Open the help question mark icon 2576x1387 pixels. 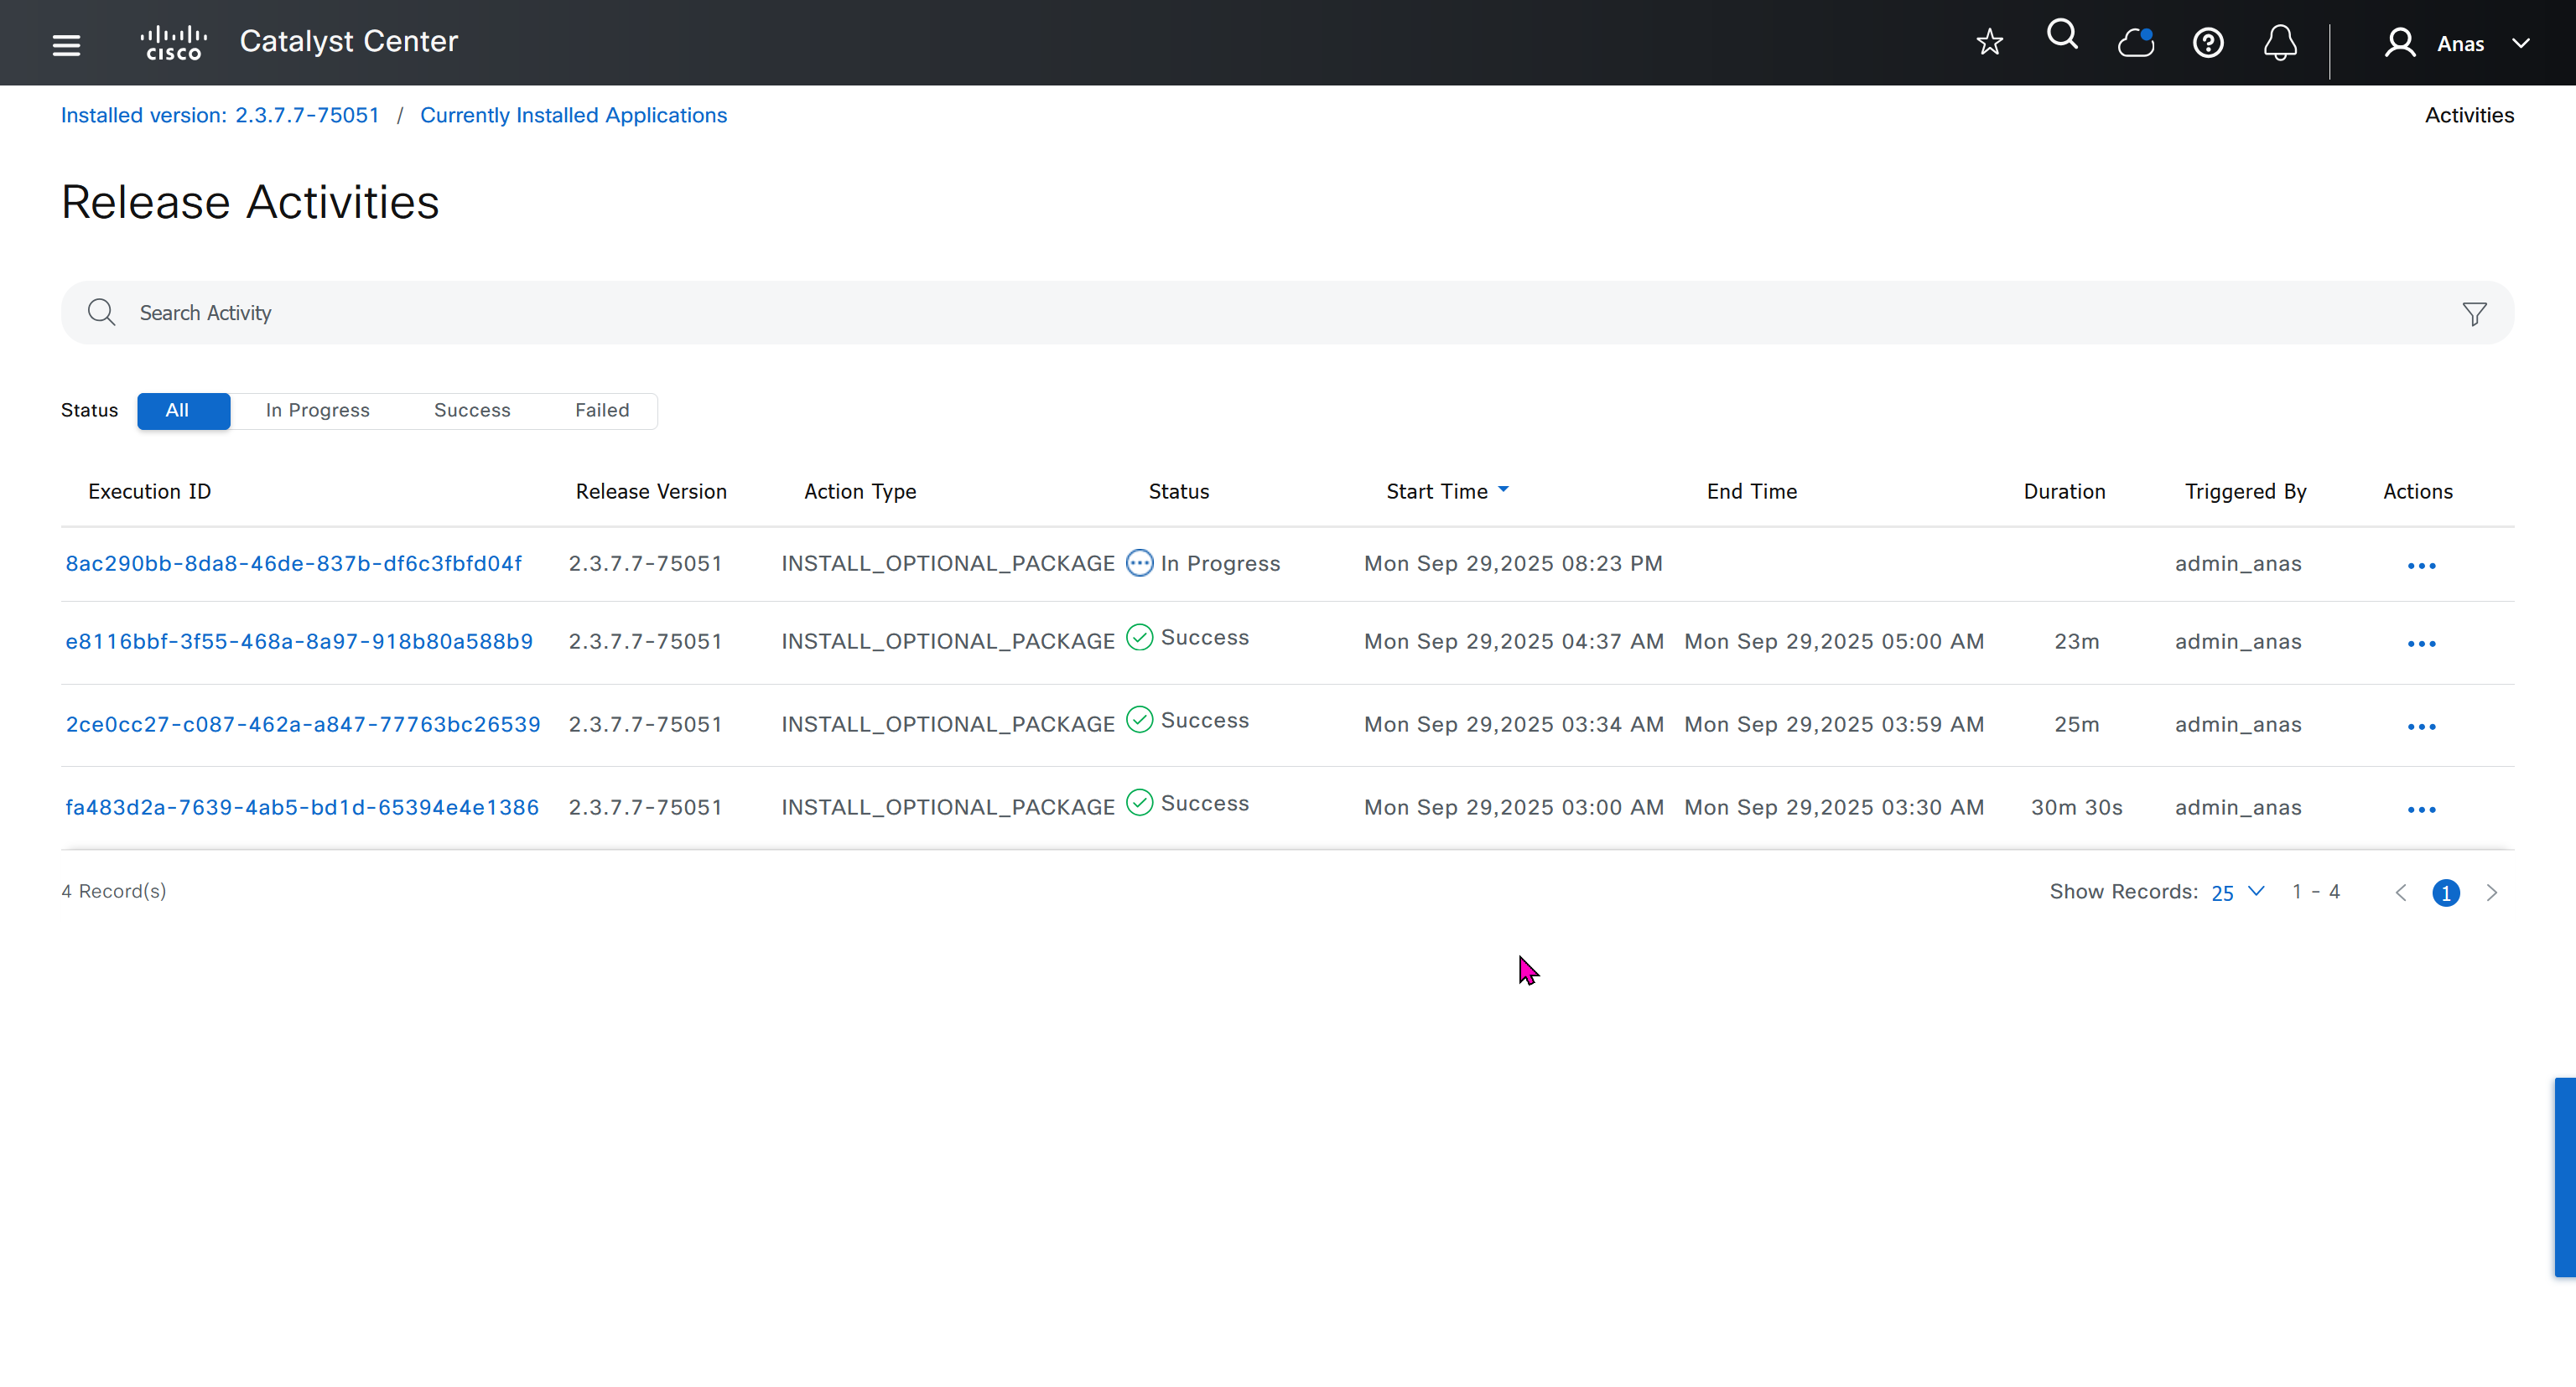click(x=2208, y=43)
